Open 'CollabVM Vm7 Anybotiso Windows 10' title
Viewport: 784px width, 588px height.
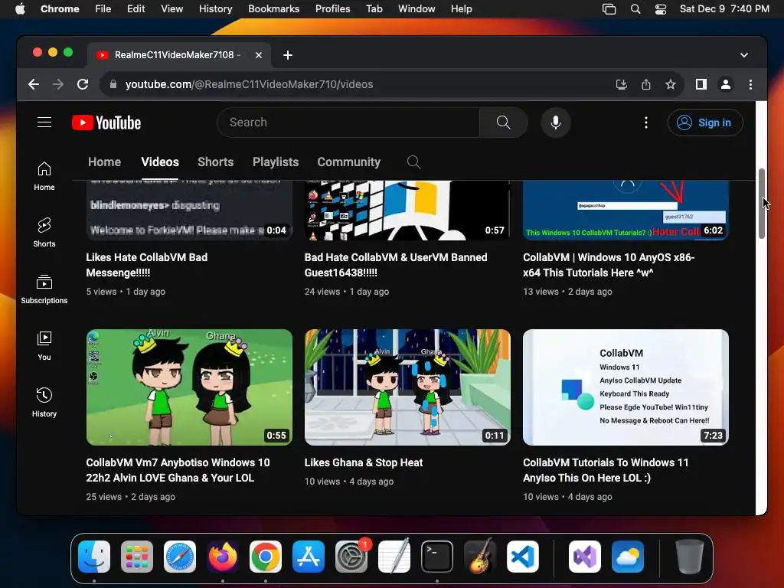178,470
